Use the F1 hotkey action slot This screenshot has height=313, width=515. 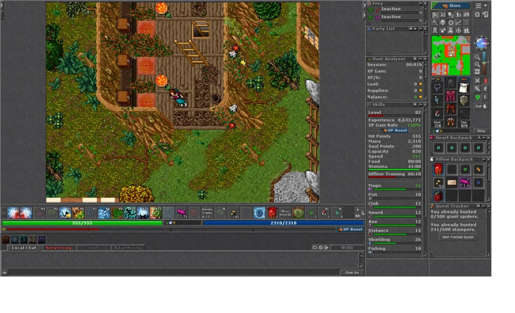point(14,213)
